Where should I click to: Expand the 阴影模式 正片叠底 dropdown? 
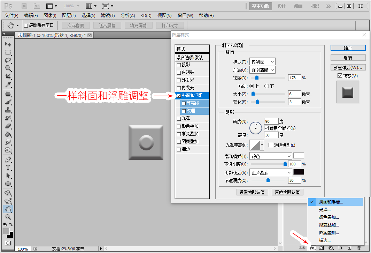[x=271, y=173]
